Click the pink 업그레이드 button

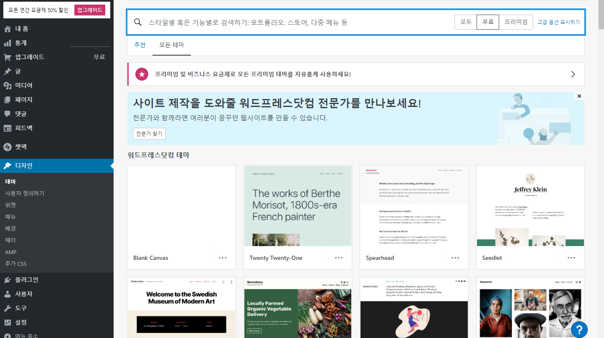tap(90, 10)
